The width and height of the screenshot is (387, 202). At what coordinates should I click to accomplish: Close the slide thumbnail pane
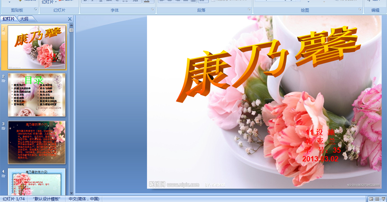click(x=70, y=19)
